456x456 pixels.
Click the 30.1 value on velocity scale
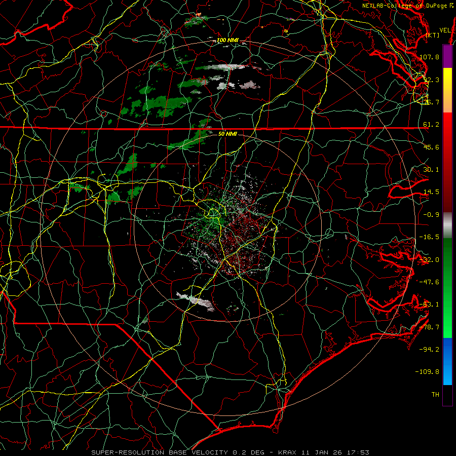[x=431, y=170]
